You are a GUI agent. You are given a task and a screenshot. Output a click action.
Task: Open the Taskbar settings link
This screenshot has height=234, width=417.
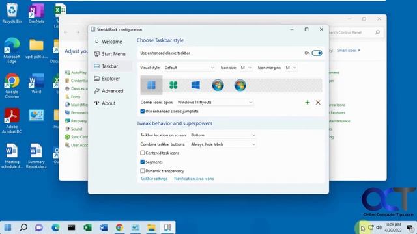[x=154, y=179]
